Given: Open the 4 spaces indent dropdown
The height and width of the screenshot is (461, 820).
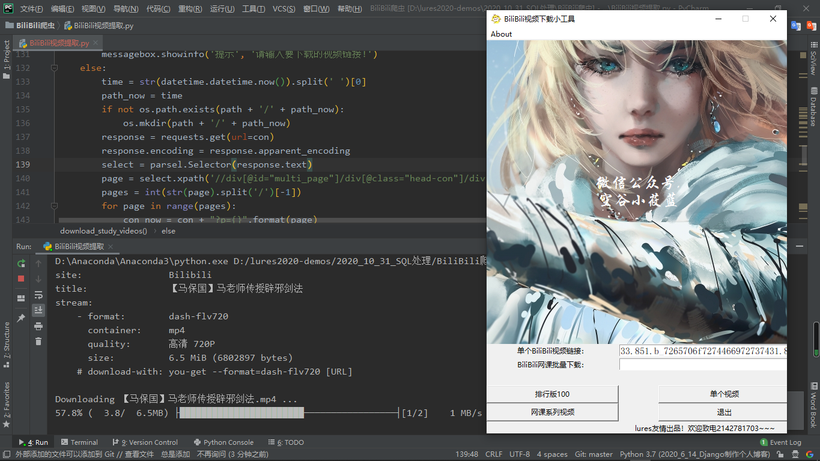Looking at the screenshot, I should 552,454.
